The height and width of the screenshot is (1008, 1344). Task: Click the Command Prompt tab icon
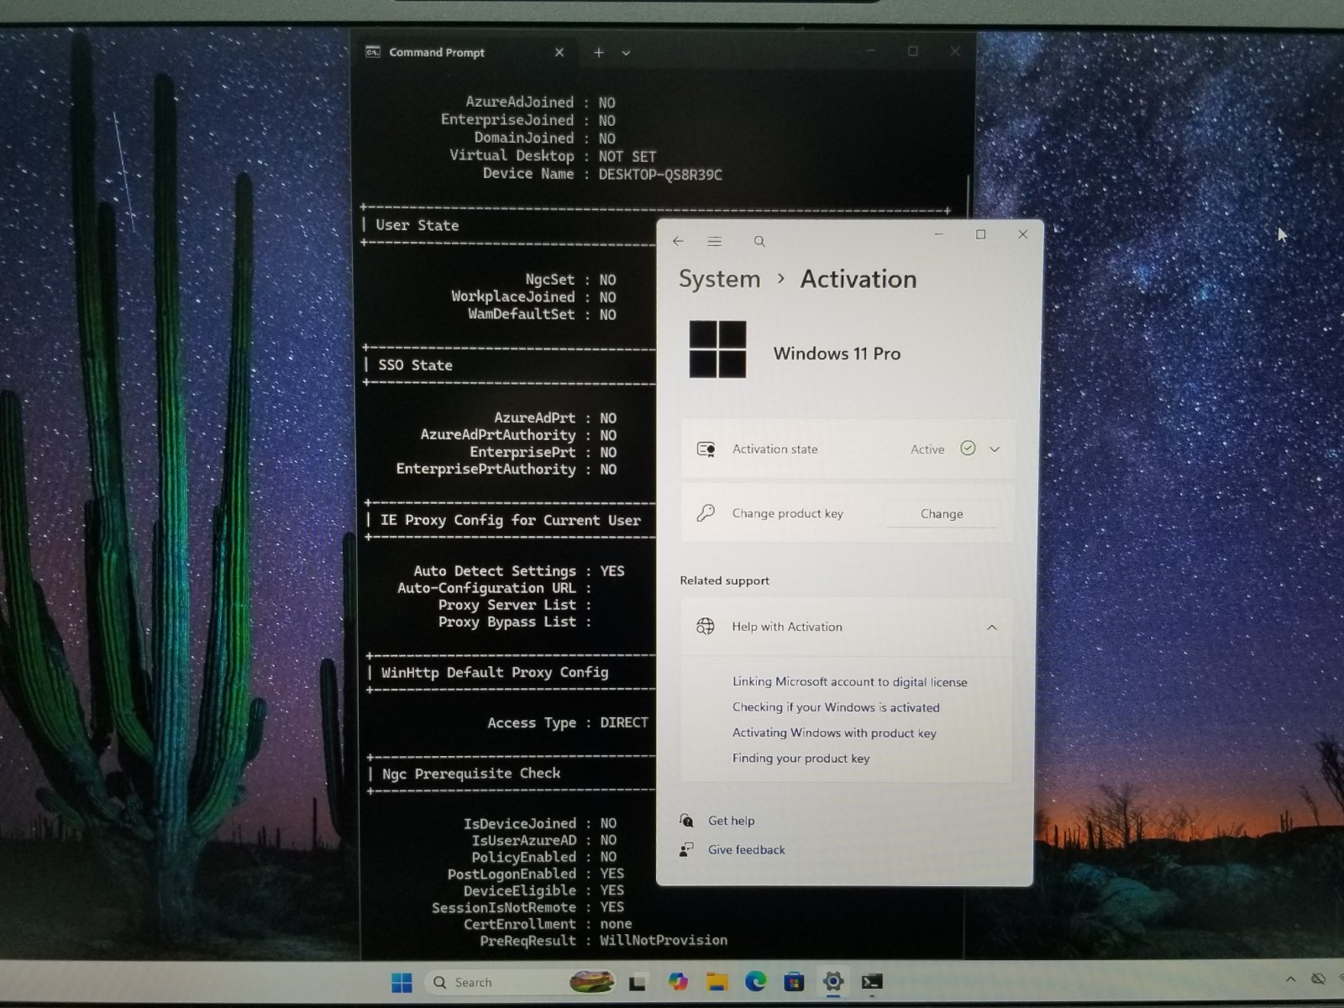pos(373,52)
